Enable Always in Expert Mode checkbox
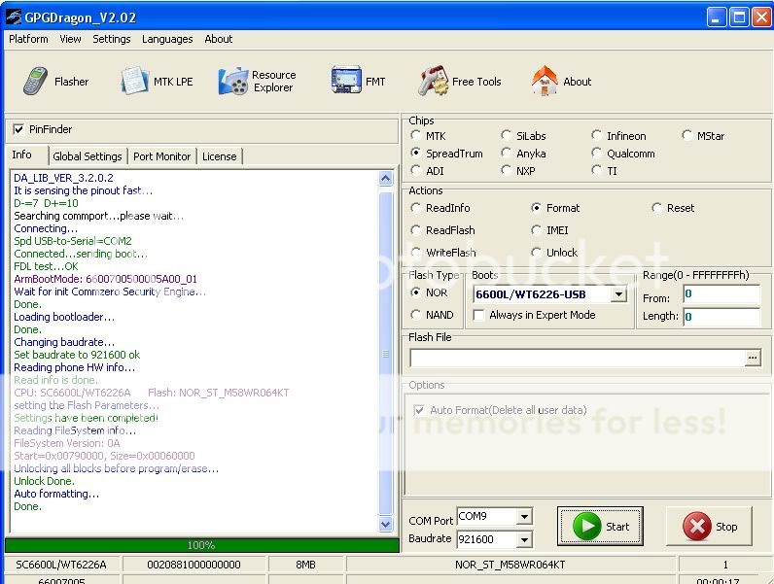The height and width of the screenshot is (584, 774). pos(478,315)
